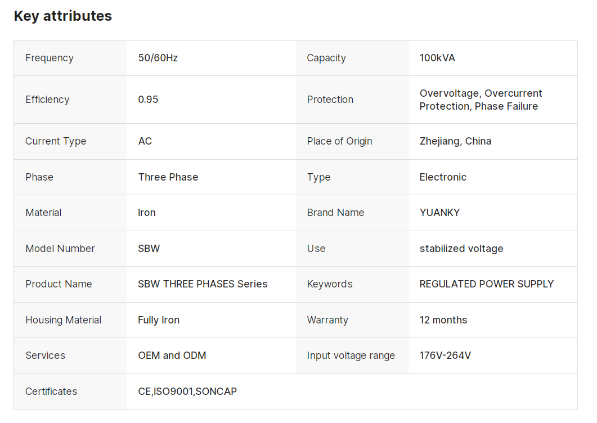Click the Fully Iron housing value
The image size is (597, 423).
coord(159,320)
